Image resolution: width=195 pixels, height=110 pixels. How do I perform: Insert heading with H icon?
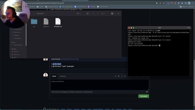click(115, 76)
